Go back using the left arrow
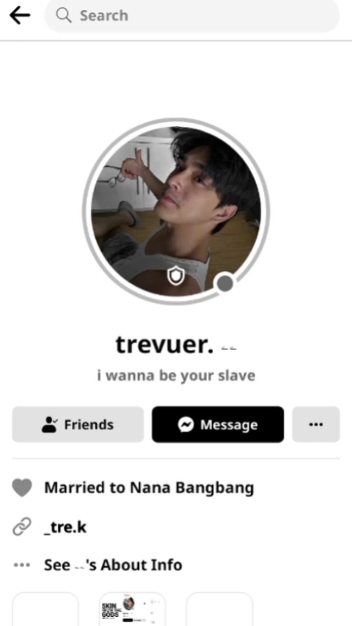 pyautogui.click(x=20, y=16)
